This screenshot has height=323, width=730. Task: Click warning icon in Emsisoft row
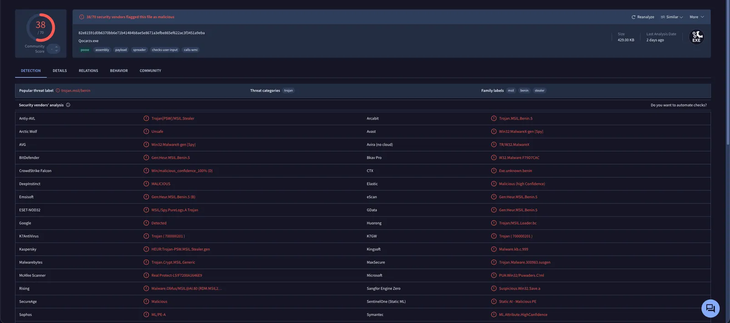tap(146, 197)
